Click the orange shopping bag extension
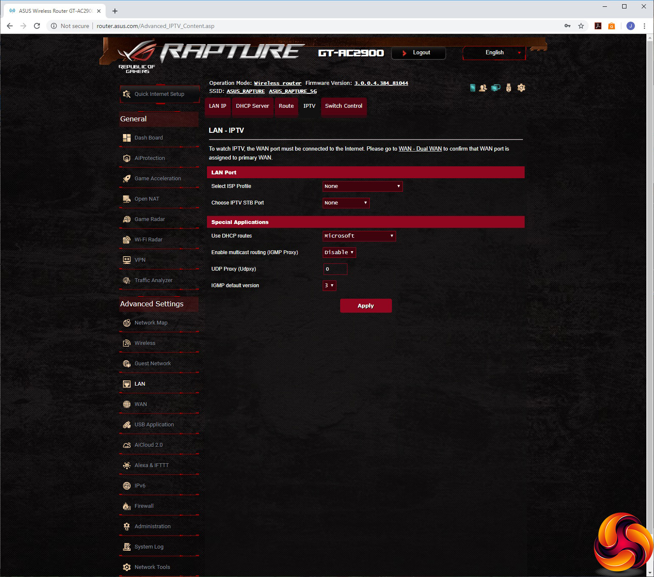This screenshot has height=577, width=654. pos(612,26)
